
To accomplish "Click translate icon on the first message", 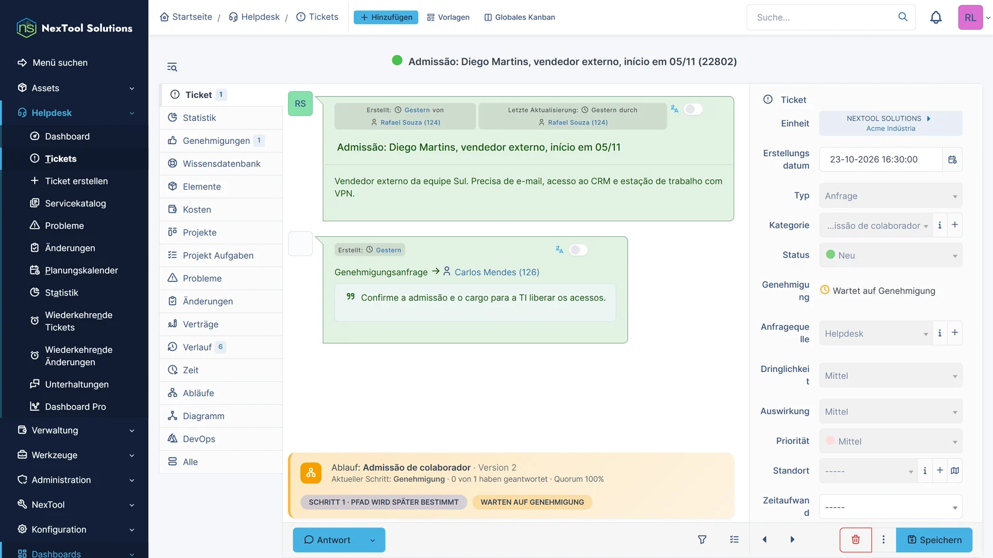I will pyautogui.click(x=675, y=109).
